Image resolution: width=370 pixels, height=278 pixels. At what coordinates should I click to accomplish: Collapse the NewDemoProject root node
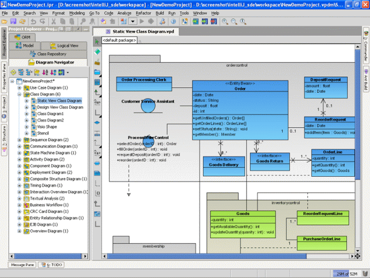click(x=12, y=81)
